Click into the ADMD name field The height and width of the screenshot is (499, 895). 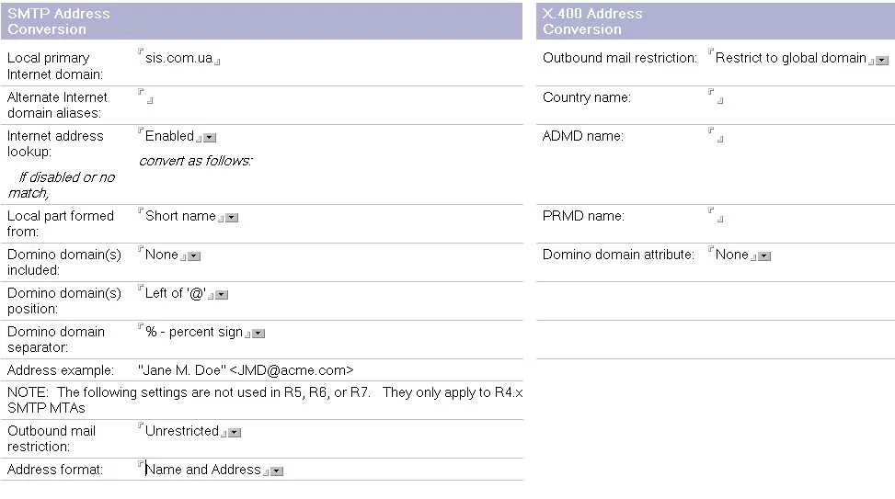(x=717, y=136)
